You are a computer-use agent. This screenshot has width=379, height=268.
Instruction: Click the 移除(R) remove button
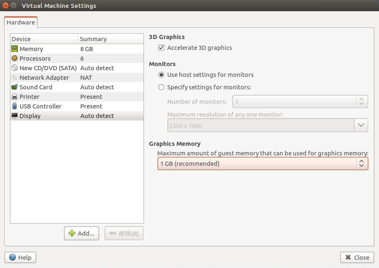pos(124,233)
